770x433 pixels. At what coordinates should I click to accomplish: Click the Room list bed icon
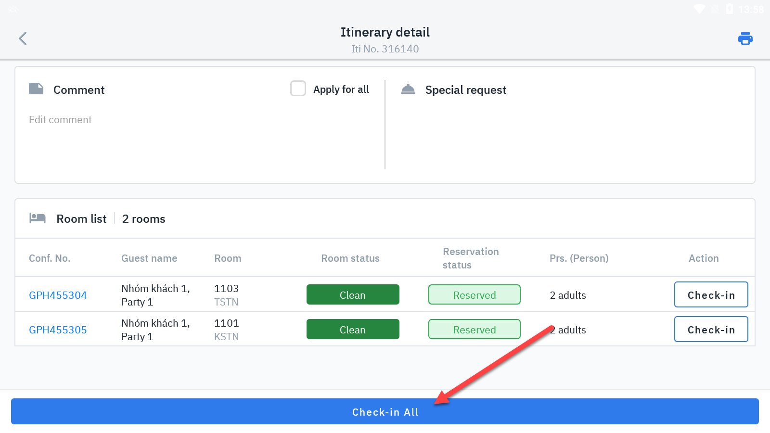click(38, 218)
